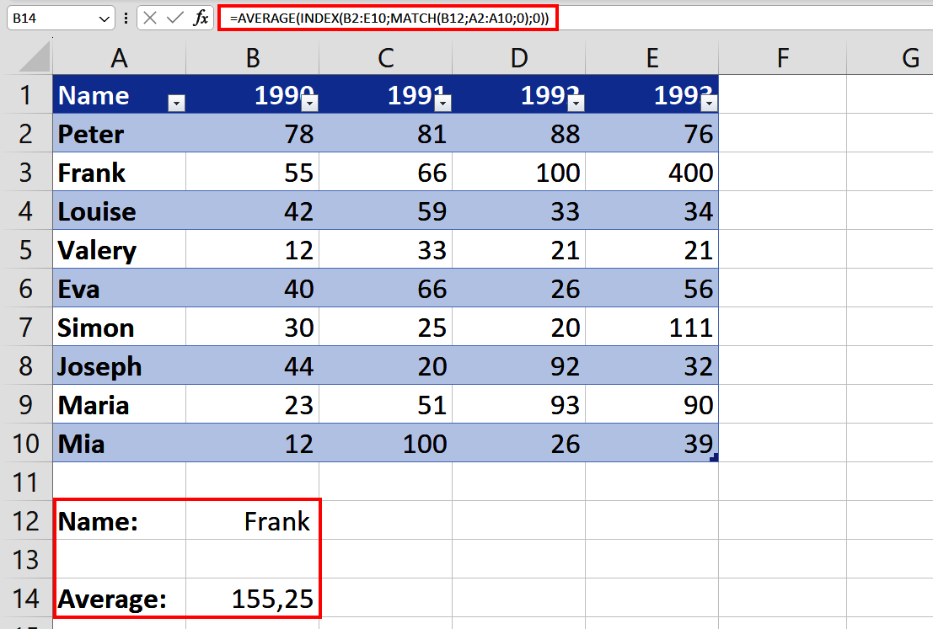The height and width of the screenshot is (629, 933).
Task: Select row 11 by its row header
Action: coord(25,482)
